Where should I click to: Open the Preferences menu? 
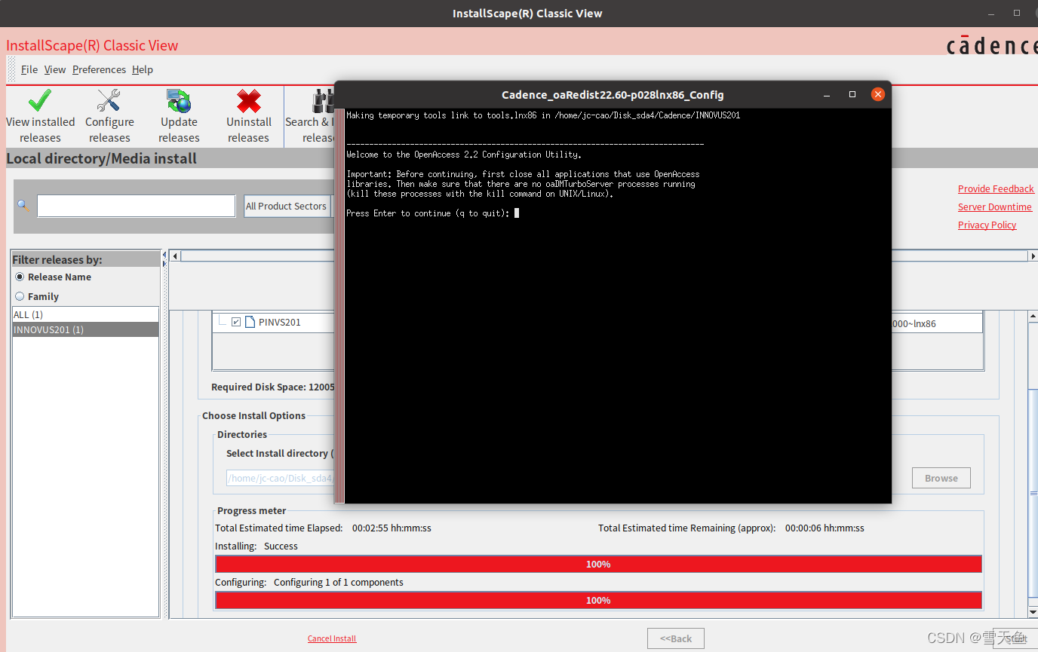coord(99,69)
